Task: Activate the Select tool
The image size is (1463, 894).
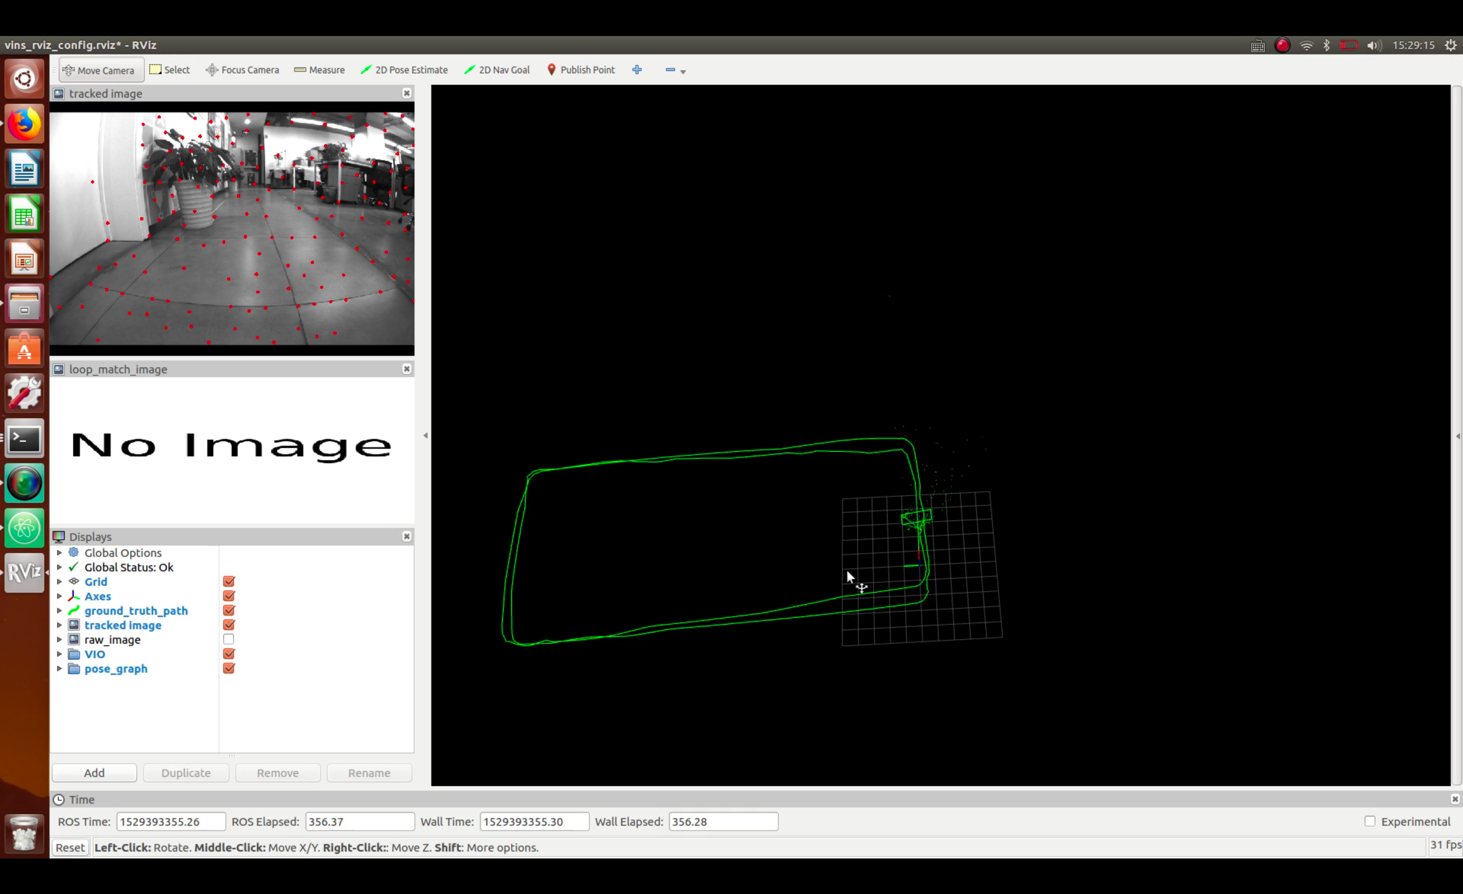Action: (169, 70)
